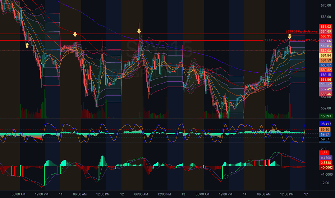Click the yellow 561.84 price tag

(326, 55)
